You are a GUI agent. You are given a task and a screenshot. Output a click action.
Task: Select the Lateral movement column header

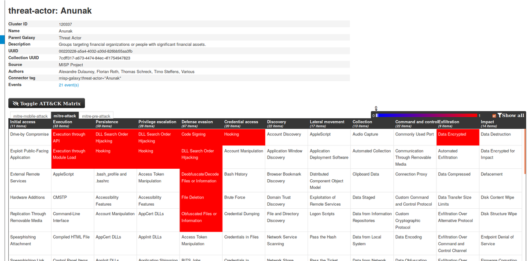329,124
